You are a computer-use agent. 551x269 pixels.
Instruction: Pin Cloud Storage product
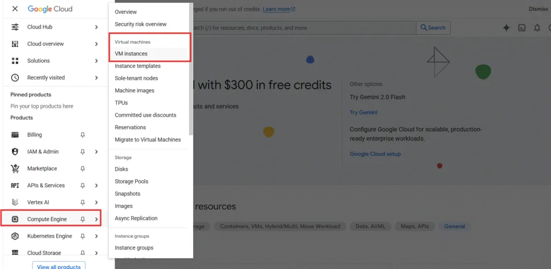pos(82,252)
